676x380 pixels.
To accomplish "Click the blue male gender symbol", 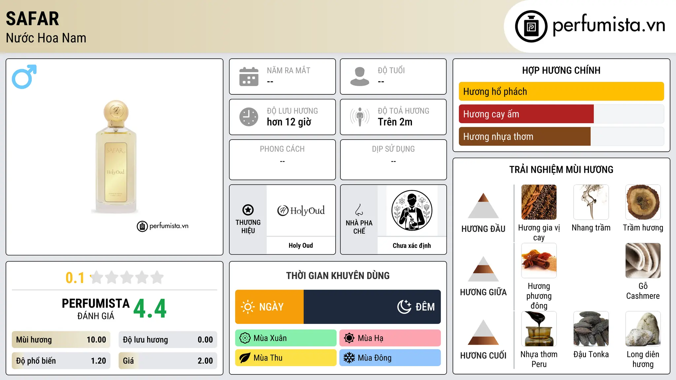I will point(24,77).
